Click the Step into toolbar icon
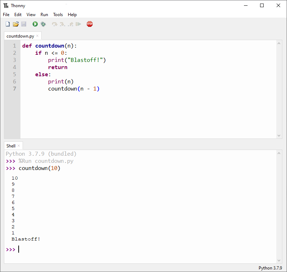This screenshot has width=287, height=272. coord(62,24)
